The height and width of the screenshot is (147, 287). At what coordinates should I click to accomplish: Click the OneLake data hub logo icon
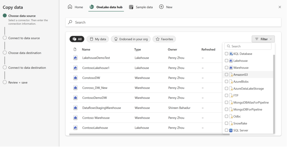pyautogui.click(x=92, y=7)
